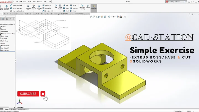
Task: Select the Revolved Boss/Base tool
Action: [x=6, y=8]
